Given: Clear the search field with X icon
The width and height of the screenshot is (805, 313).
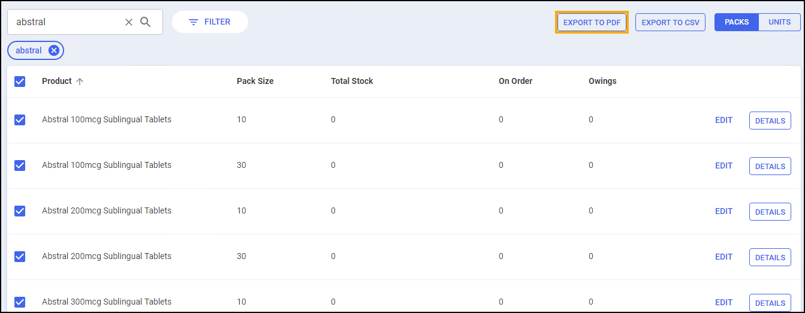Looking at the screenshot, I should point(128,22).
